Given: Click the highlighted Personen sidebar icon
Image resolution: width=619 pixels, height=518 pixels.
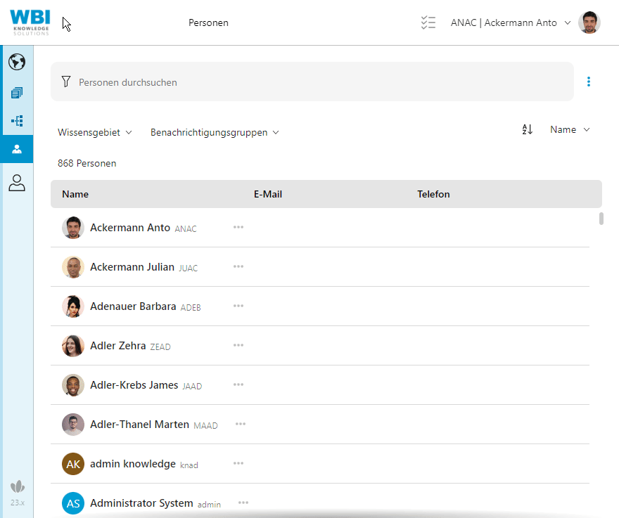Looking at the screenshot, I should click(x=17, y=149).
